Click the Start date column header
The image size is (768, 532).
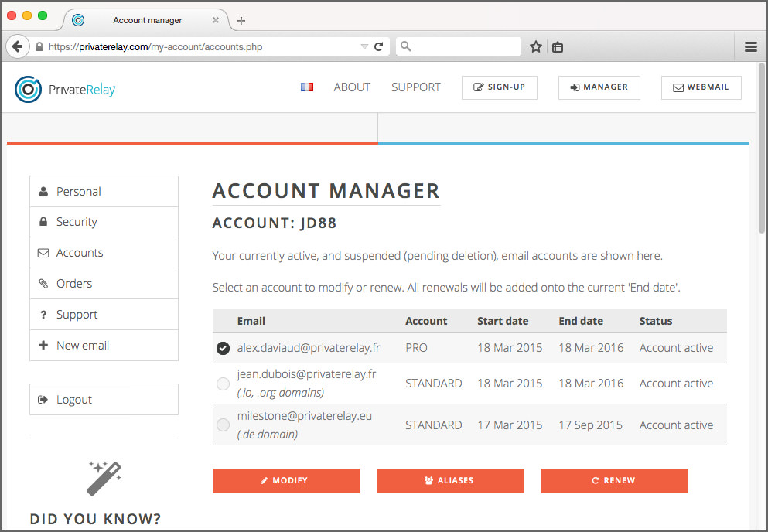click(503, 322)
